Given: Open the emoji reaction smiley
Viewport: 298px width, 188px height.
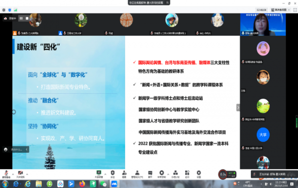Looking at the screenshot, I should tap(5, 149).
